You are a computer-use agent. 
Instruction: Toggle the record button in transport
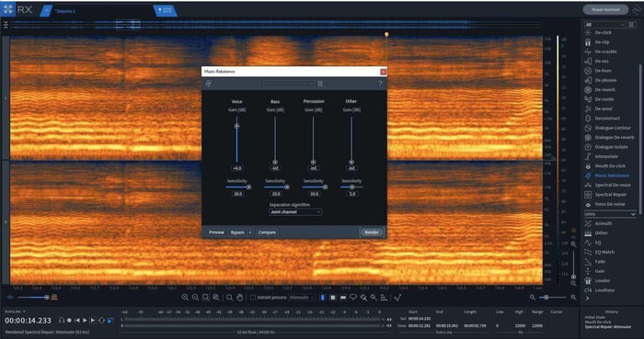[x=69, y=321]
